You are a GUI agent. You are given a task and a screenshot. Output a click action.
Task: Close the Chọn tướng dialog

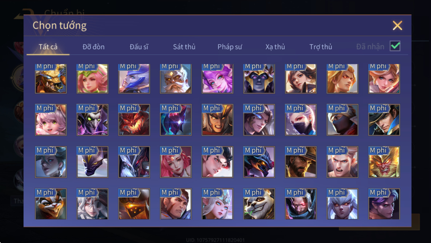tap(397, 26)
